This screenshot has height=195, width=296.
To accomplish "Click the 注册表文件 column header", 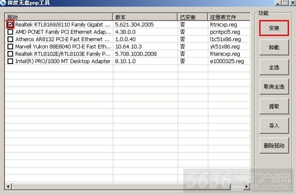I will coord(229,17).
